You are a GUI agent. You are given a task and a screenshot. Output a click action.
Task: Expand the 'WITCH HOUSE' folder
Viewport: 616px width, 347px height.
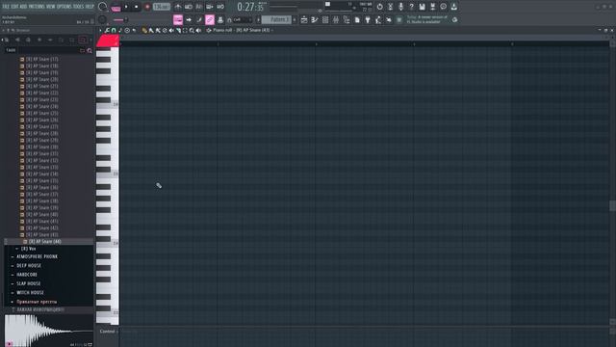click(x=30, y=293)
